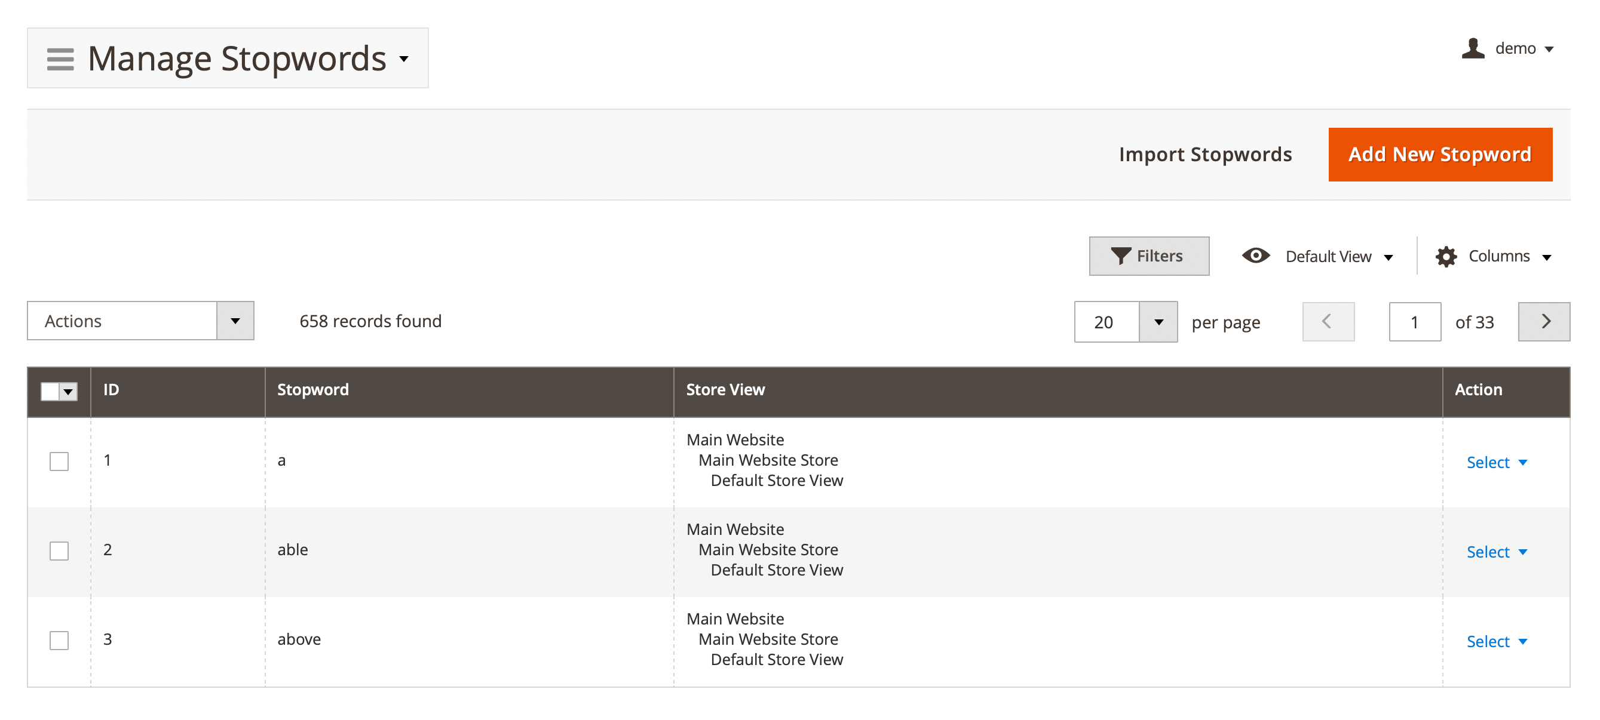Go to next page arrow
Screen dimensions: 1600x720
point(1544,322)
